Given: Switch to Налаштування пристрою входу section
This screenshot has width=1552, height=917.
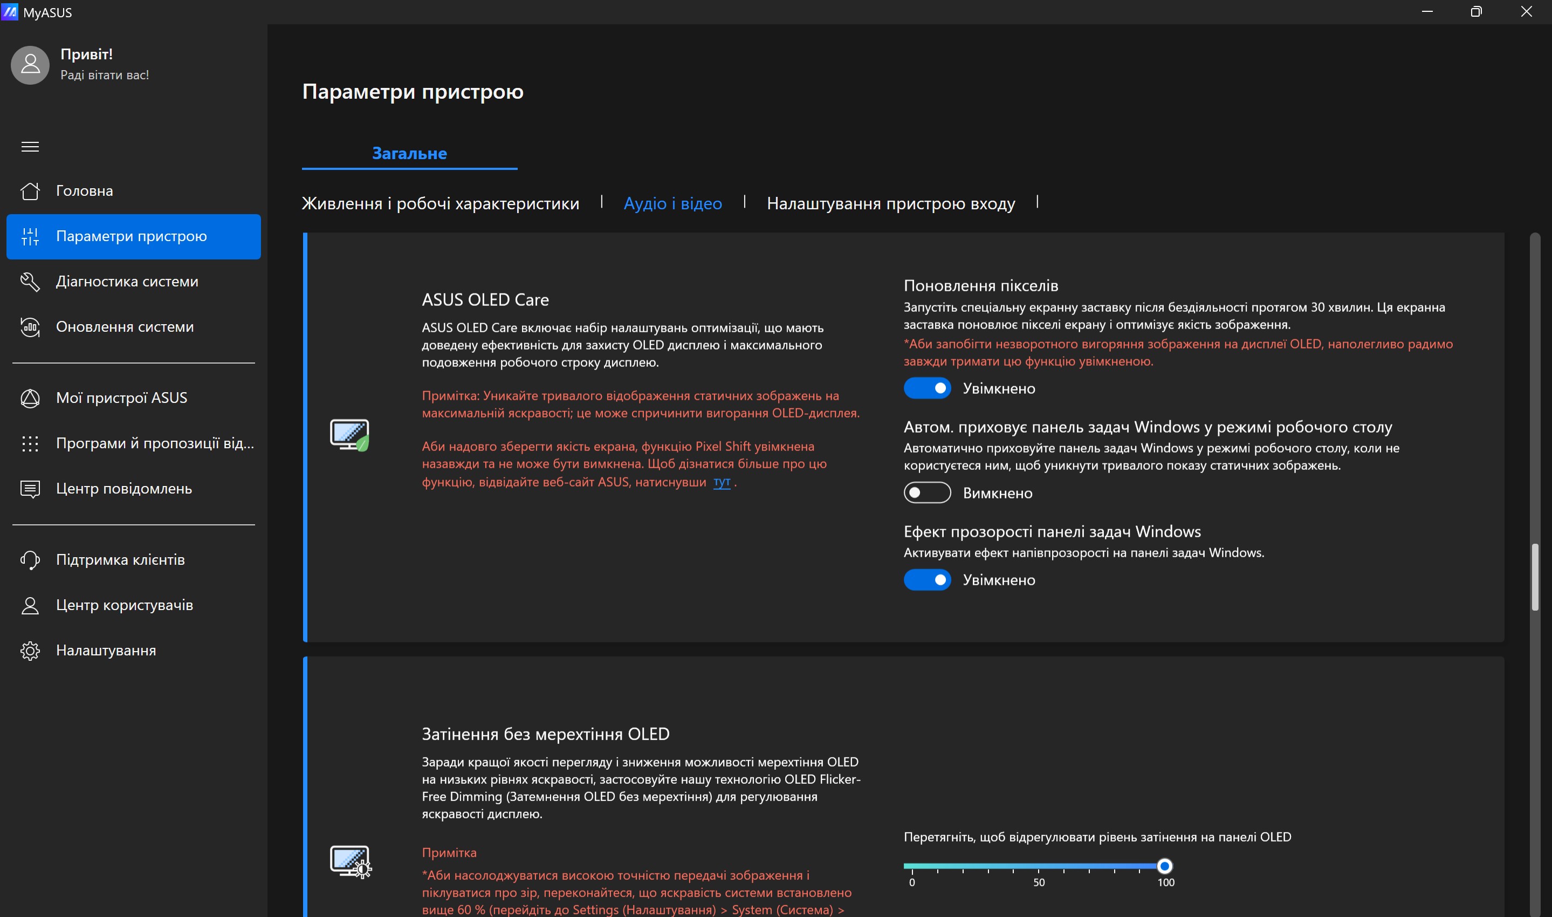Looking at the screenshot, I should pos(890,203).
